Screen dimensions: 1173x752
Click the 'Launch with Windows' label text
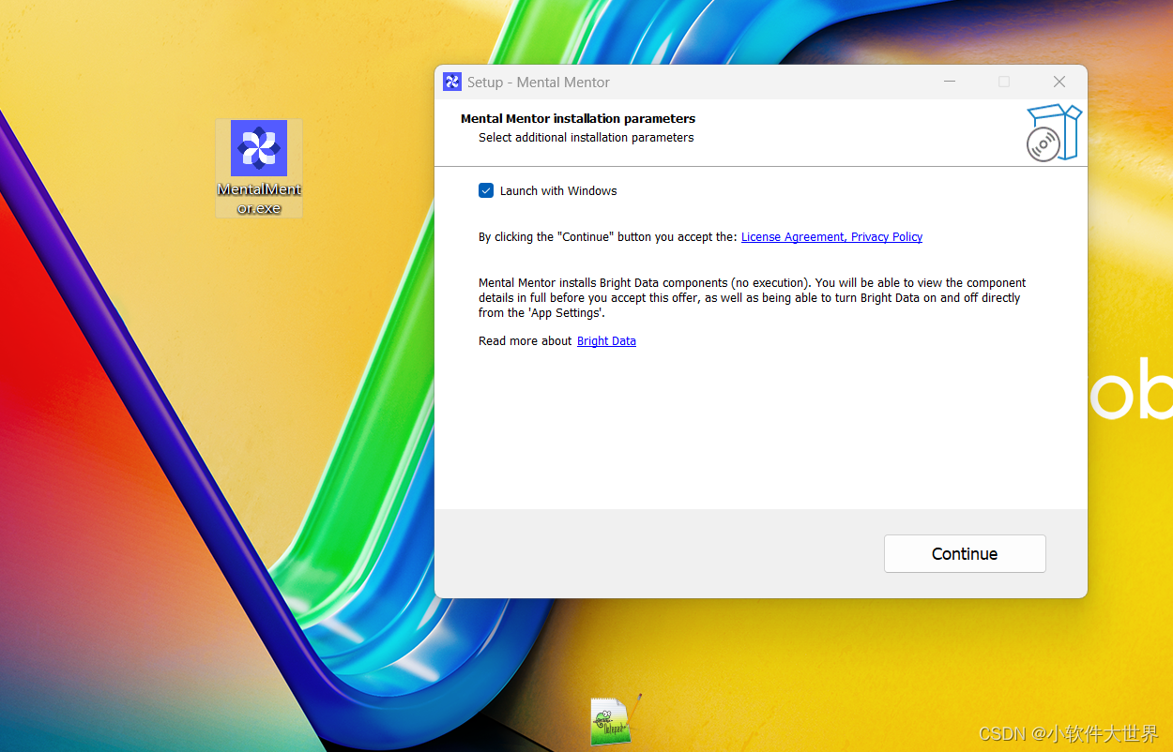coord(558,191)
